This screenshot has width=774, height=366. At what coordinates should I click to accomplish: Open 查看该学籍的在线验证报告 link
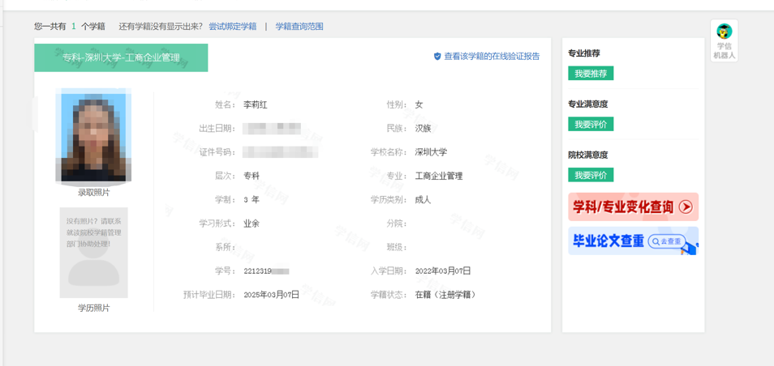(491, 57)
